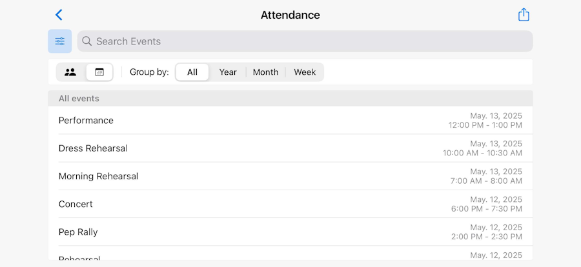The width and height of the screenshot is (581, 267).
Task: Group events by Week
Action: [x=305, y=72]
